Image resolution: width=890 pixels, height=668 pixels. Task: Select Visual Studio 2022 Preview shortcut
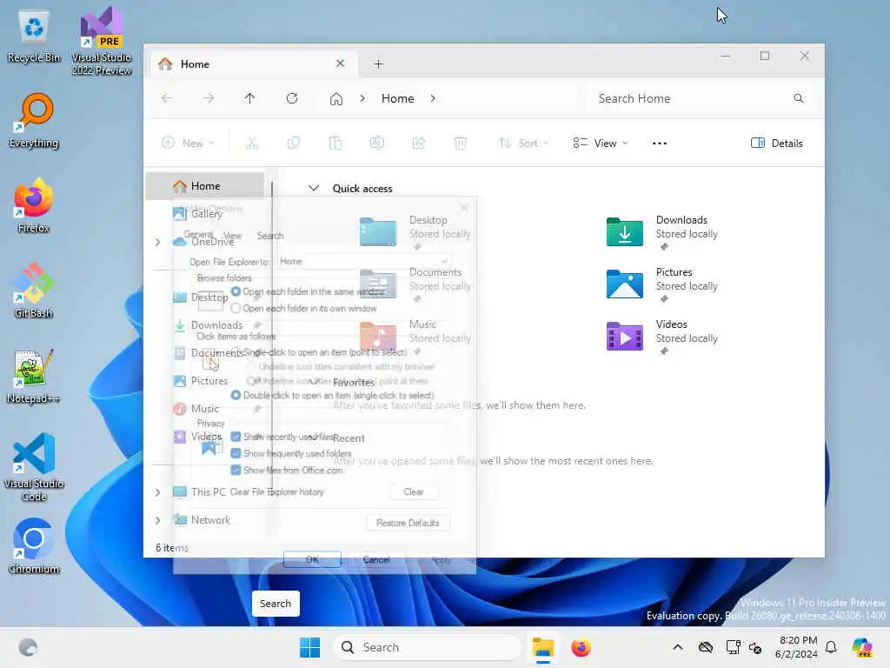pos(102,41)
